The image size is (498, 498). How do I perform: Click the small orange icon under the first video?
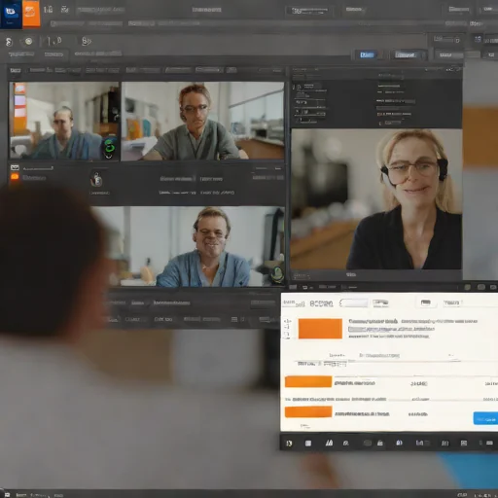point(15,177)
